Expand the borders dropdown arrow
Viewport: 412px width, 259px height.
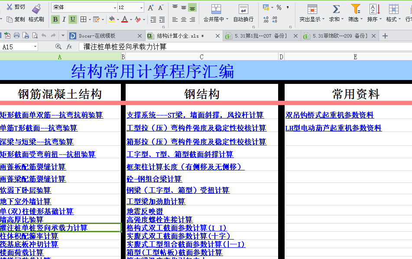[90, 19]
